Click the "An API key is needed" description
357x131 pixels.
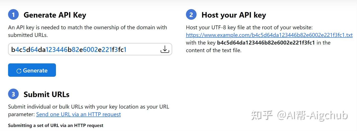click(x=87, y=28)
